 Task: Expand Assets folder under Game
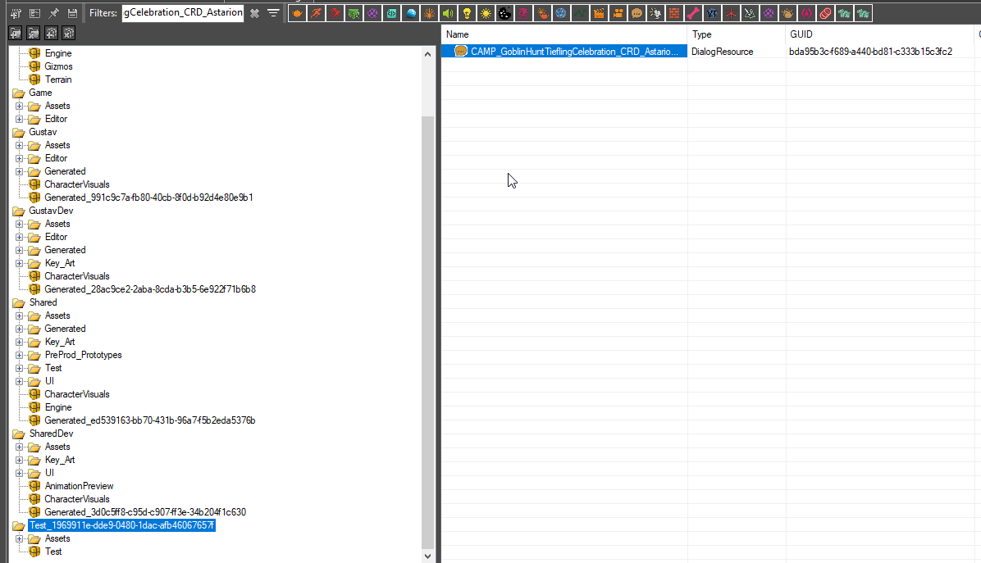pyautogui.click(x=20, y=107)
